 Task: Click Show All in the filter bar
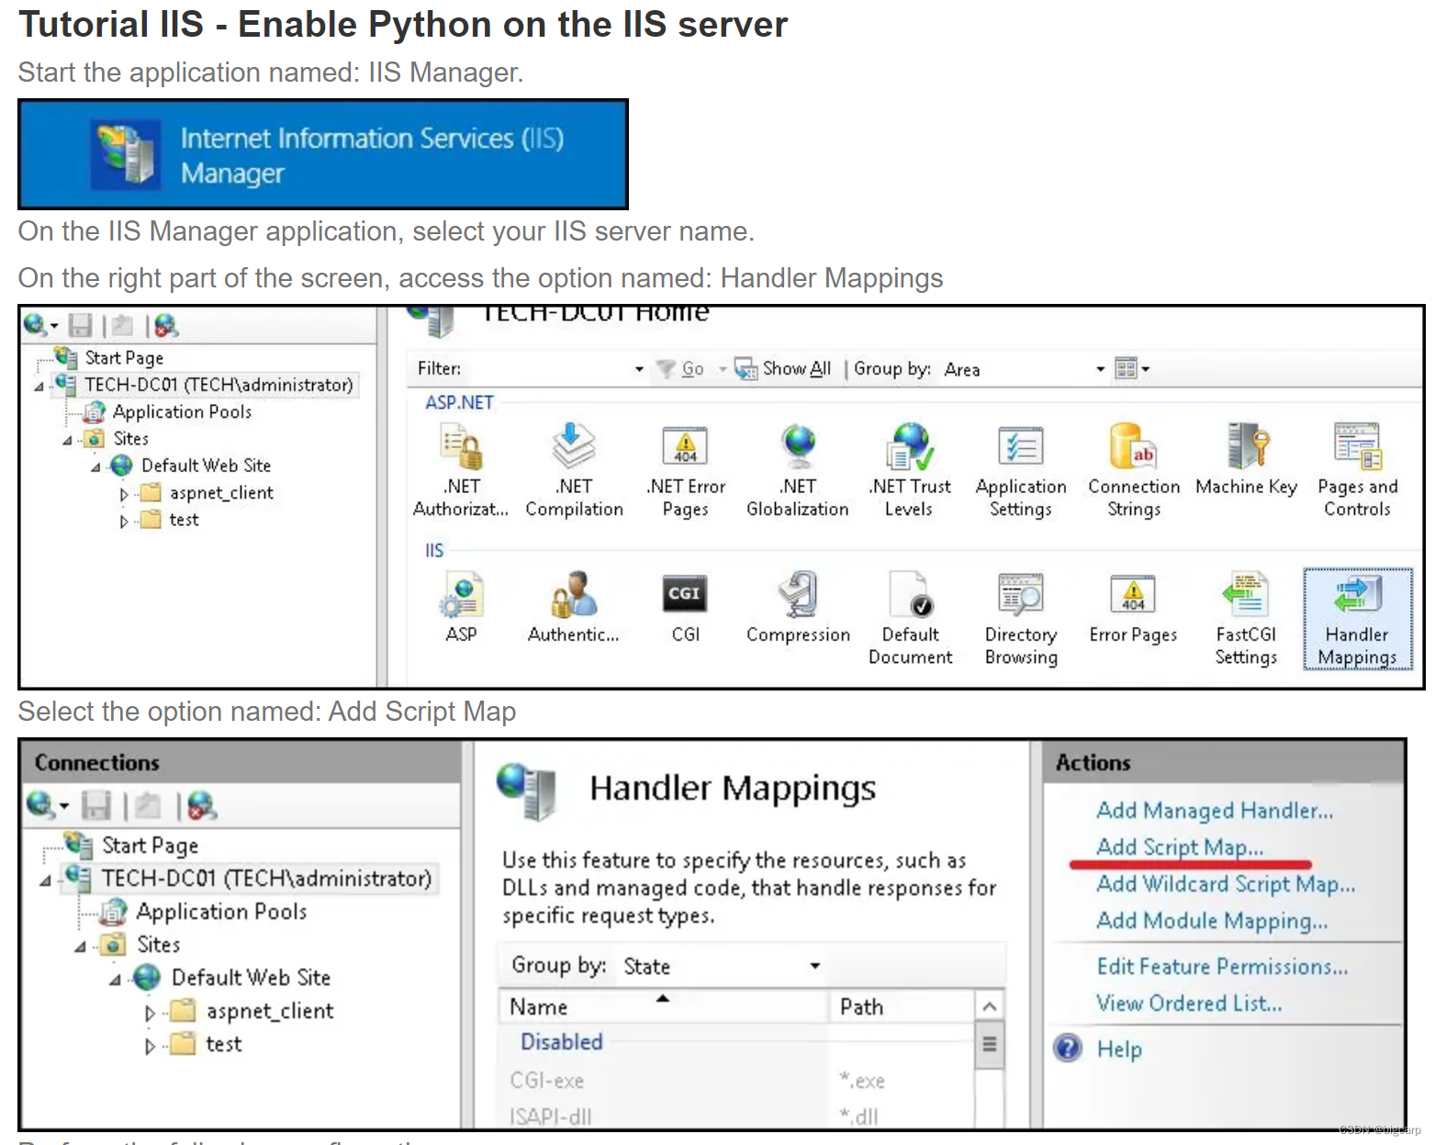click(x=784, y=368)
